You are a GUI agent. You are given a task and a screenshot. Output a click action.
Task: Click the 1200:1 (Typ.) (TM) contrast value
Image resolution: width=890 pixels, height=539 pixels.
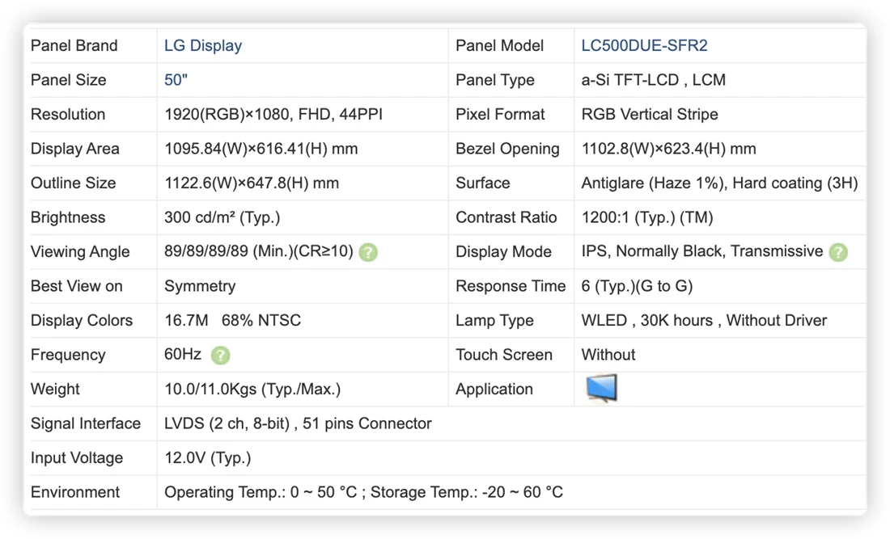coord(647,217)
